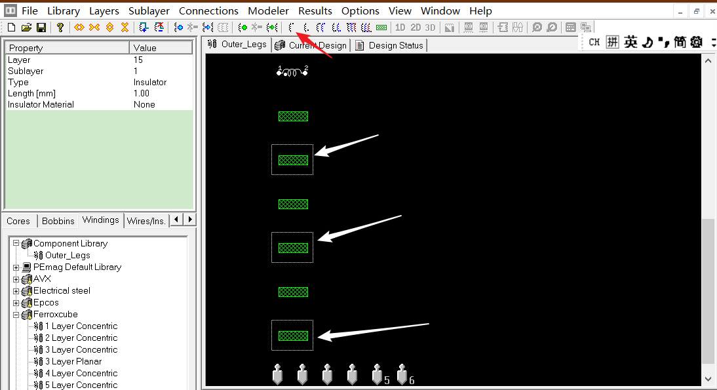
Task: Open PEmag help via the question mark icon
Action: point(60,27)
